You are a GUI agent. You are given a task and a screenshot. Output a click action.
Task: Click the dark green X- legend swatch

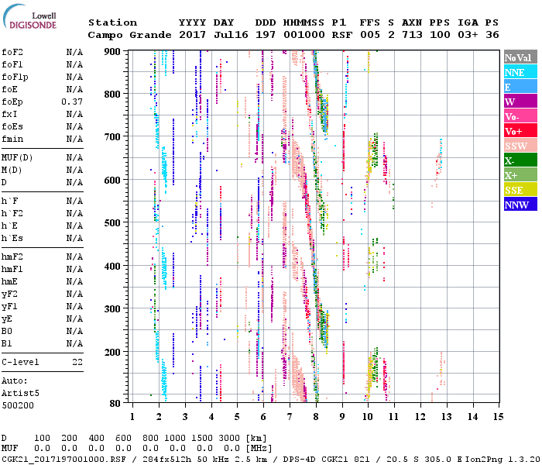pyautogui.click(x=520, y=160)
